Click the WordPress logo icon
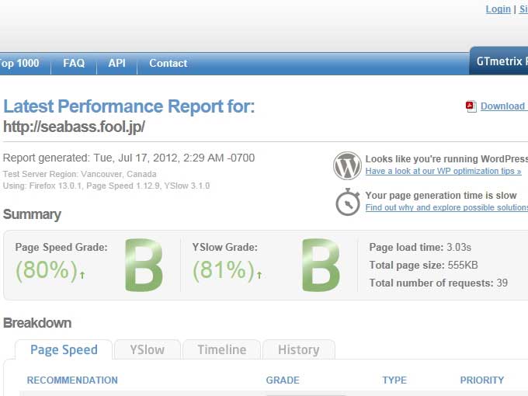 347,165
